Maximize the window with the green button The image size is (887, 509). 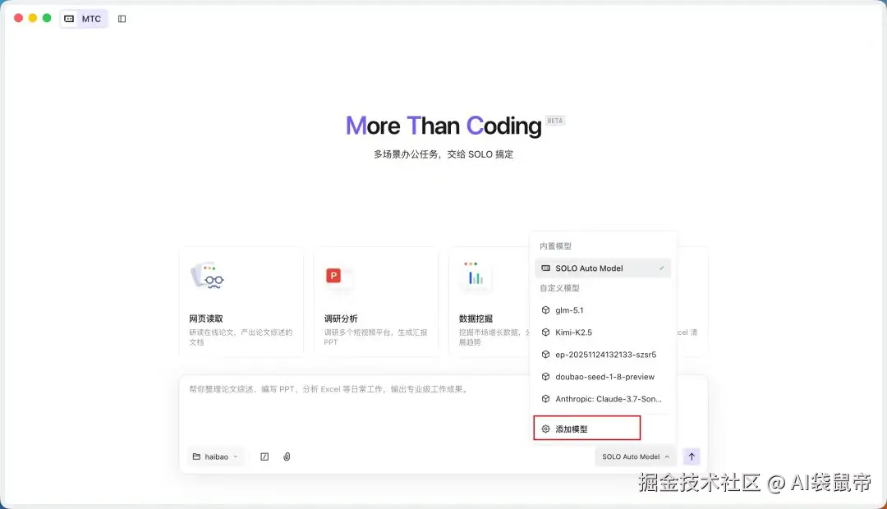[x=47, y=18]
